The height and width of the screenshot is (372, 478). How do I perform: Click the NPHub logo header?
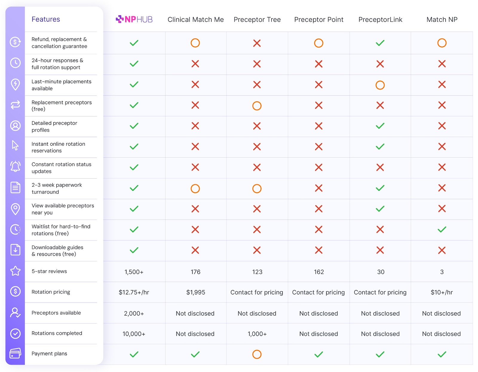click(x=134, y=19)
